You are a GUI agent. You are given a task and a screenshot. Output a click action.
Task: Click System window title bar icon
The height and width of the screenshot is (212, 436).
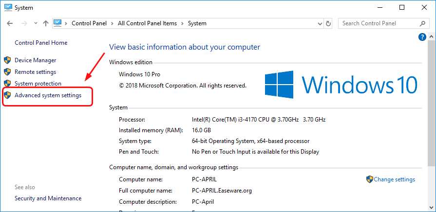tap(7, 7)
